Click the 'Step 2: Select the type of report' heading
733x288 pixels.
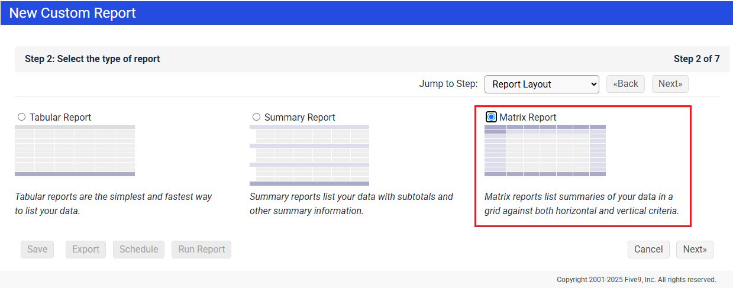point(92,59)
